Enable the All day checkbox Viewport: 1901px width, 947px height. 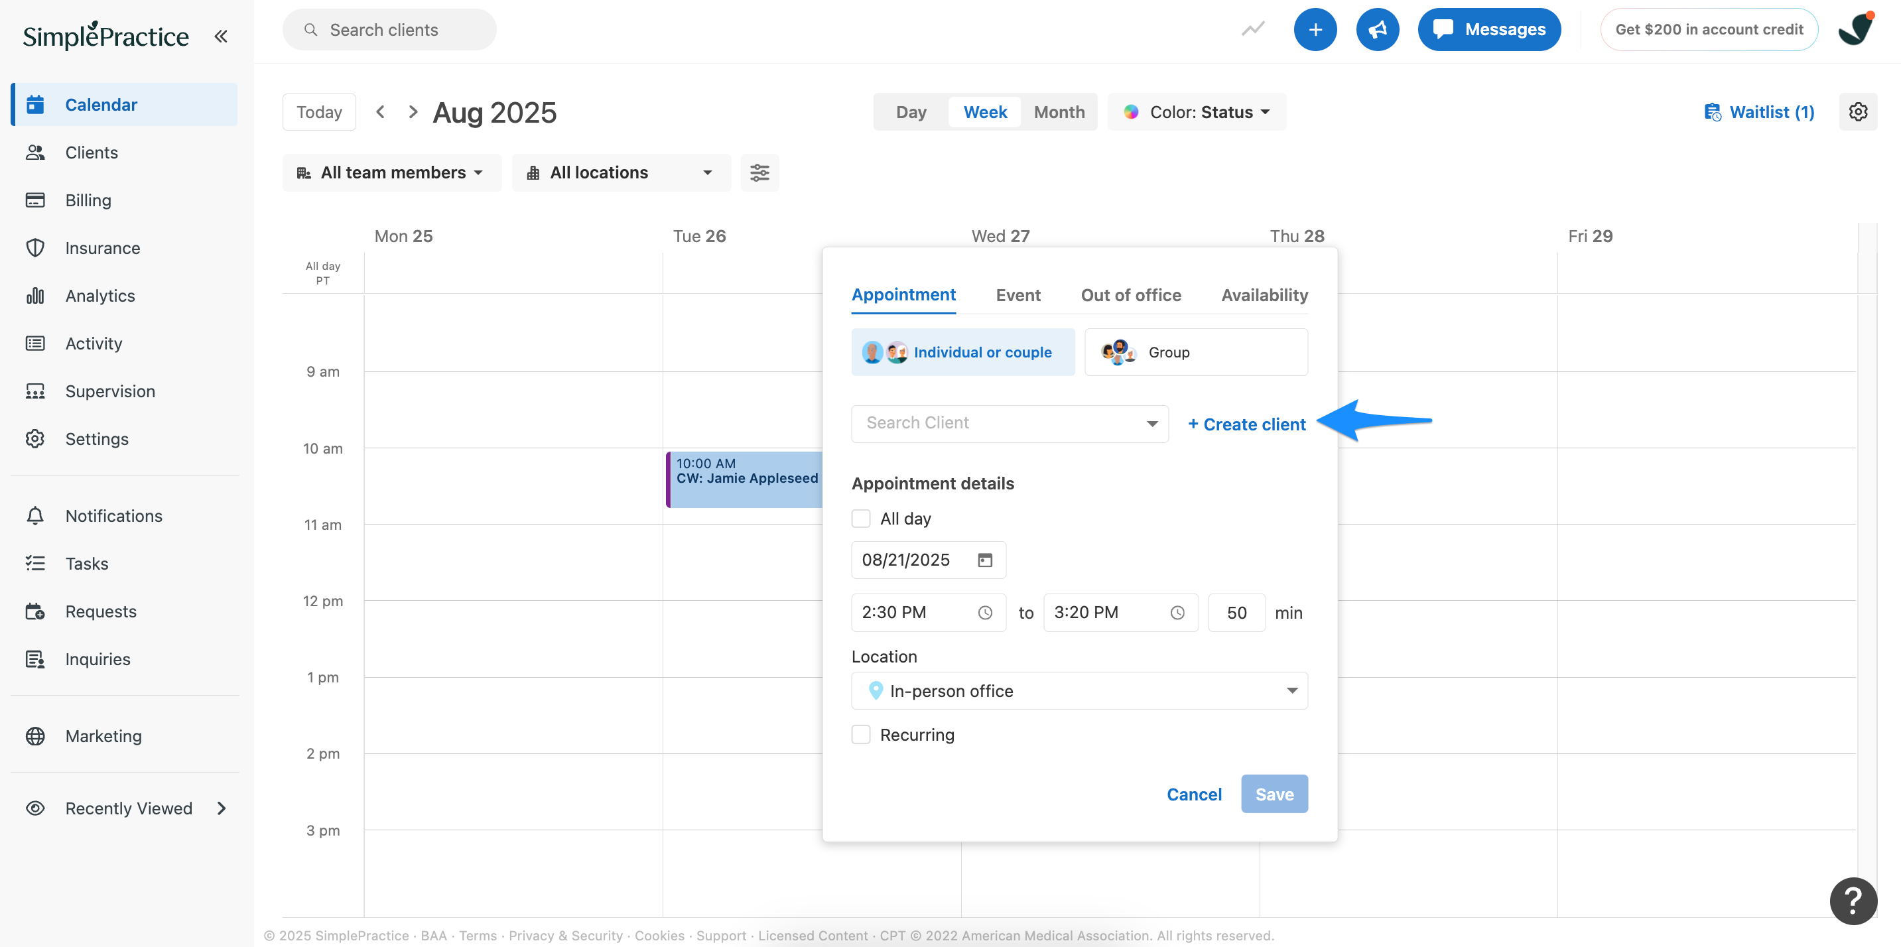click(860, 519)
